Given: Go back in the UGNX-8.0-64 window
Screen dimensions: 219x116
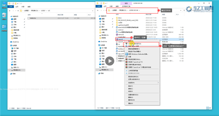Looking at the screenshot, I should 98,10.
